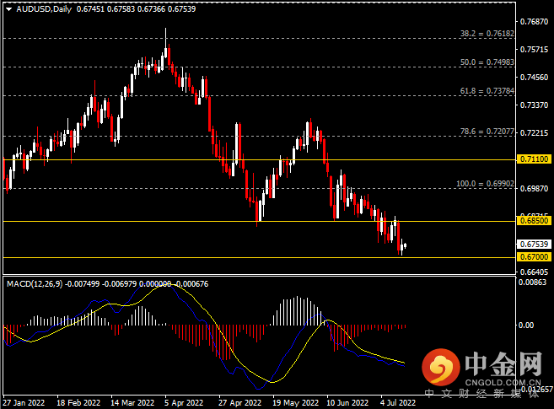This screenshot has height=409, width=554.
Task: Select the 18 Feb 2022 date marker
Action: pos(78,403)
